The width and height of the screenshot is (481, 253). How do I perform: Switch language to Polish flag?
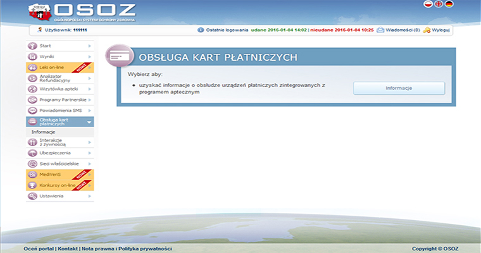428,4
